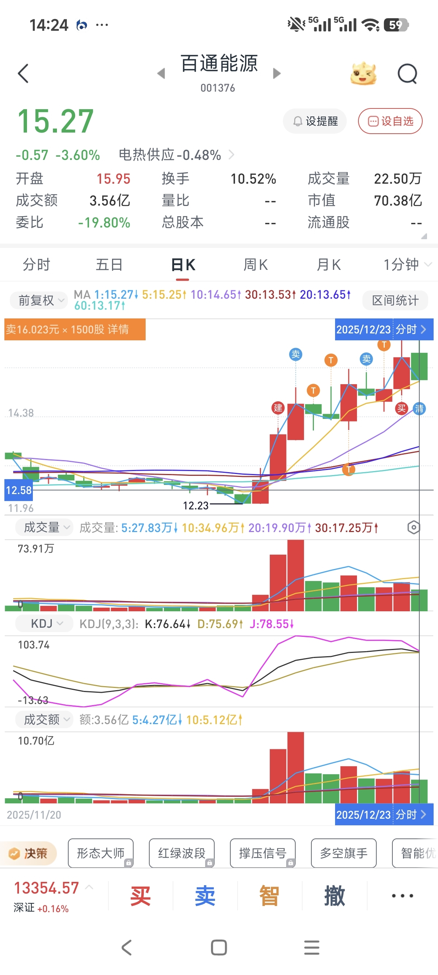
Task: Tap blue 卖 sell button in bottom bar
Action: click(205, 896)
